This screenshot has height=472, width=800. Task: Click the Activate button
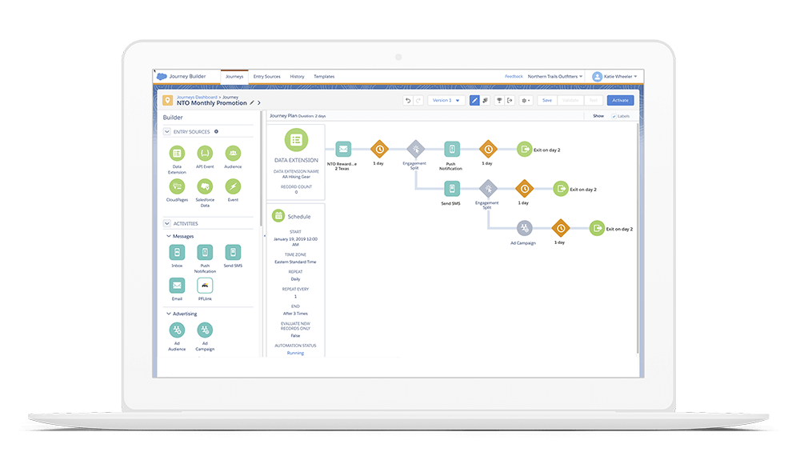coord(621,101)
